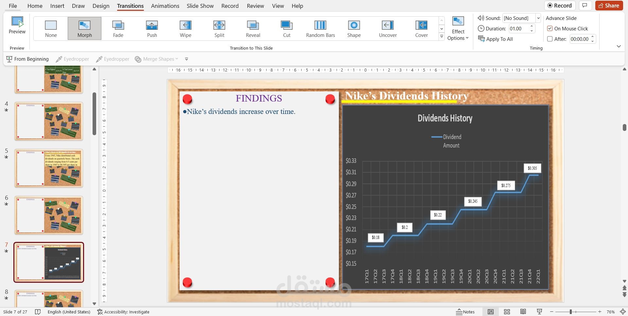Open Merge Shapes dropdown

coord(157,59)
